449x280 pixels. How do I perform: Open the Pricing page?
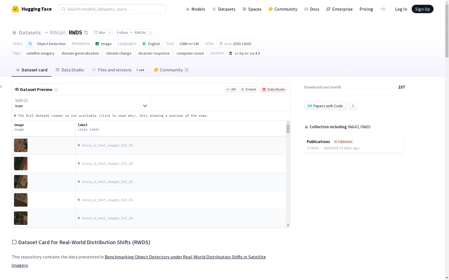pos(366,9)
